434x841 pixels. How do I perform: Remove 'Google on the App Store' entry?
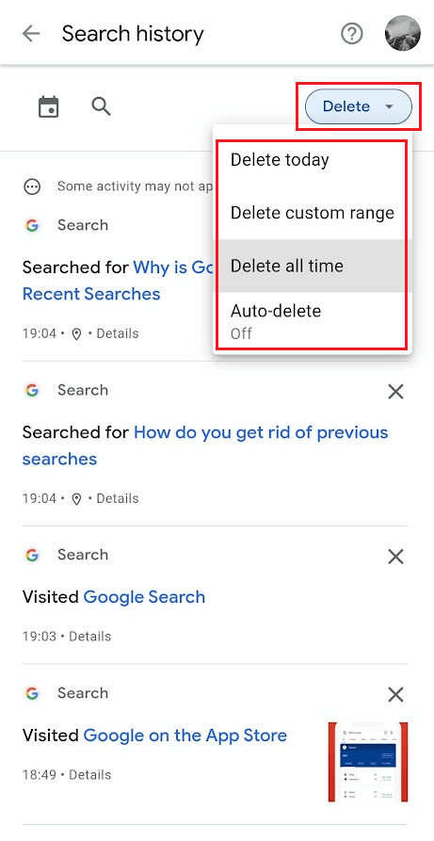coord(395,695)
